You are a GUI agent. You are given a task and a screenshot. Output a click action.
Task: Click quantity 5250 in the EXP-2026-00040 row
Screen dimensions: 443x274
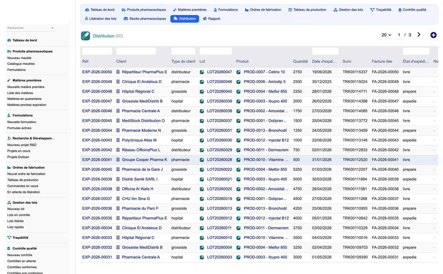pyautogui.click(x=298, y=170)
